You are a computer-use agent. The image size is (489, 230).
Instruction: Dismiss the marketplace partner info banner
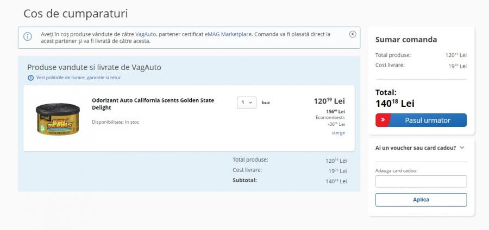tap(353, 34)
